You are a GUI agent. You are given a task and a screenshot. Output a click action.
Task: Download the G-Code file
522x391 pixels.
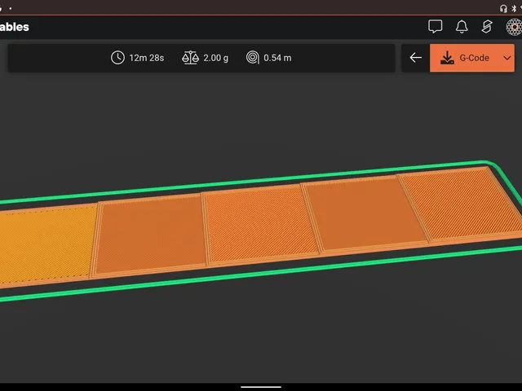[x=465, y=58]
